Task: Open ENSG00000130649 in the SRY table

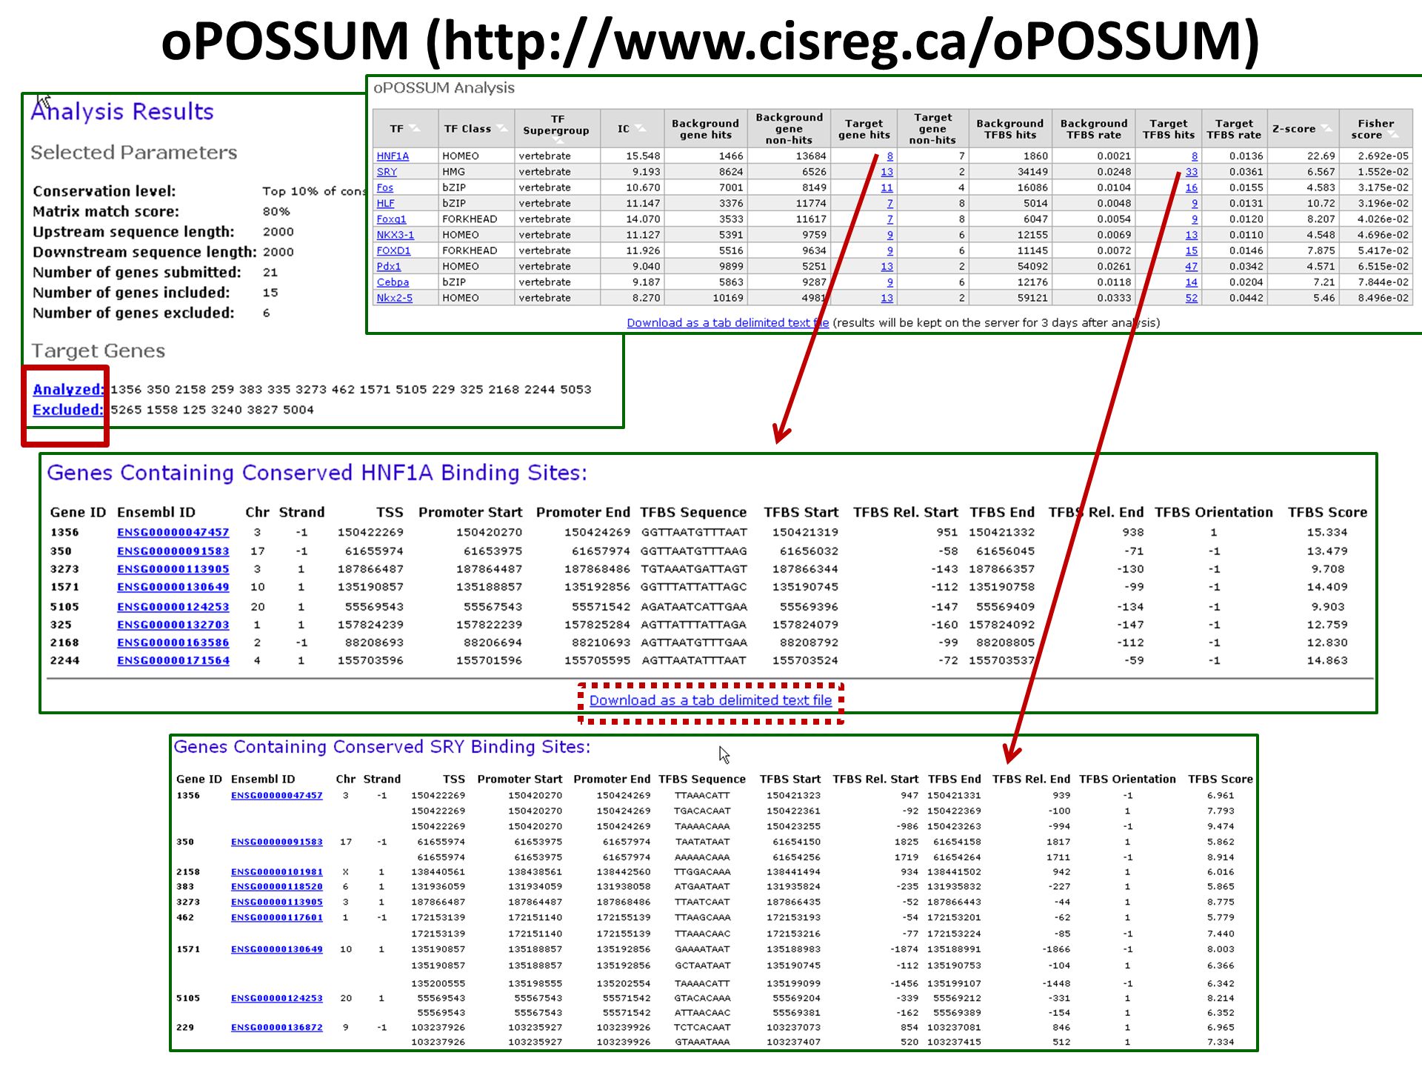Action: pyautogui.click(x=276, y=949)
